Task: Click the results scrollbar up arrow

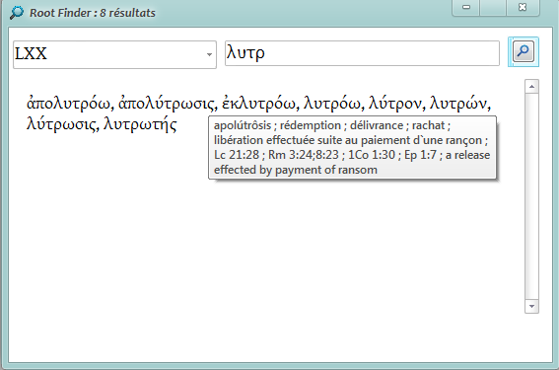Action: click(x=531, y=87)
